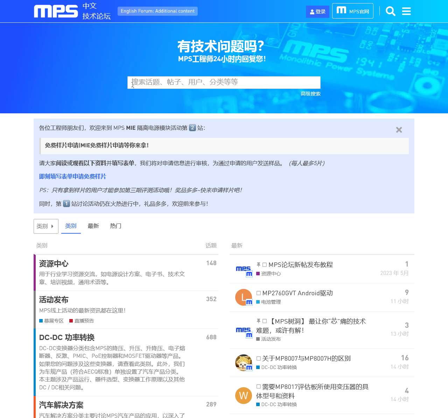This screenshot has height=418, width=448.
Task: Click the 登录 login button
Action: tap(317, 12)
